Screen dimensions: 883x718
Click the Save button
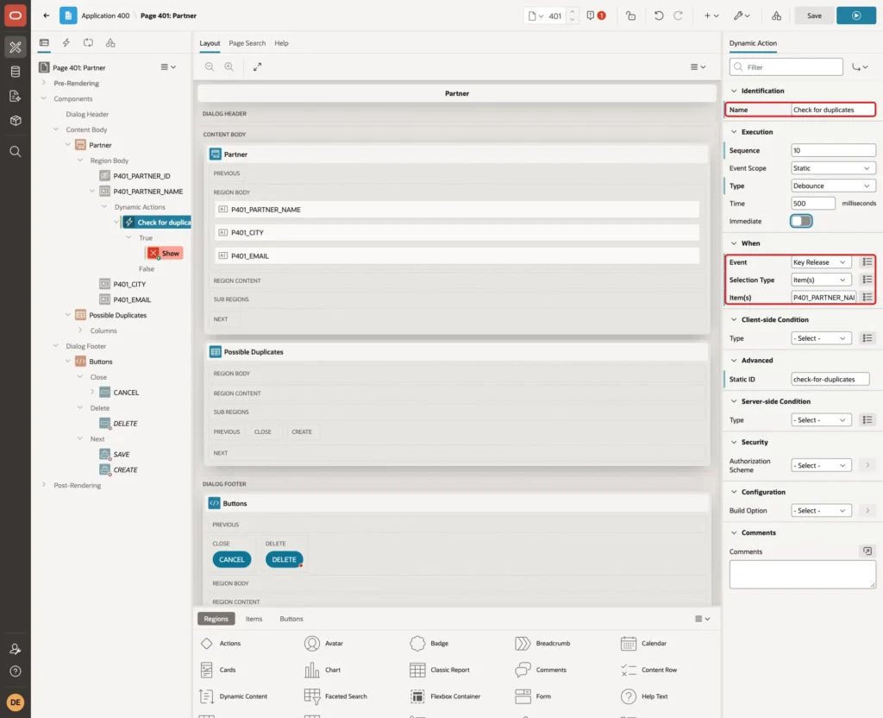click(814, 16)
